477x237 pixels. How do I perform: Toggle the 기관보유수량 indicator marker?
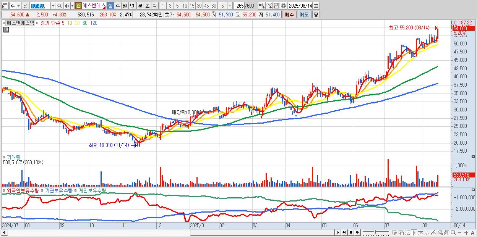click(x=42, y=190)
